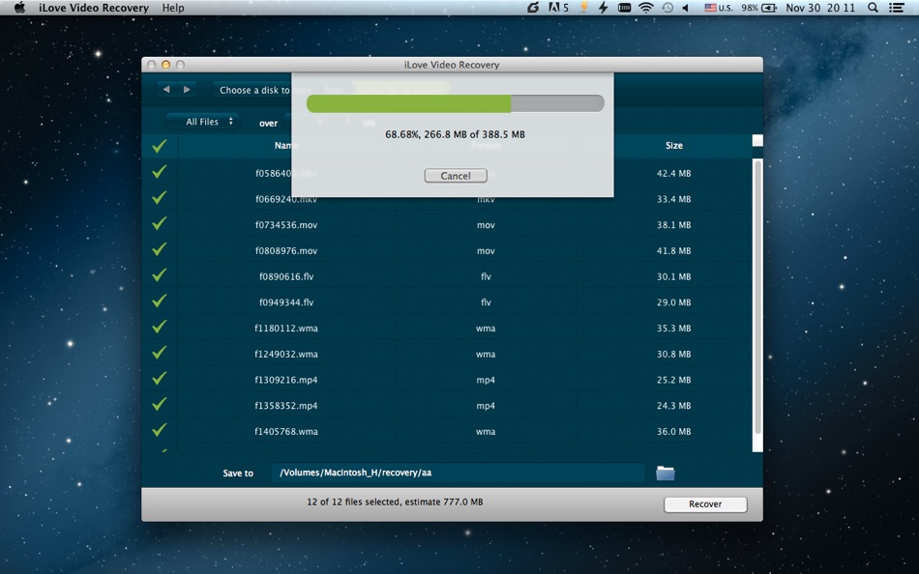Open the iLove Video Recovery menu
919x574 pixels.
[94, 8]
